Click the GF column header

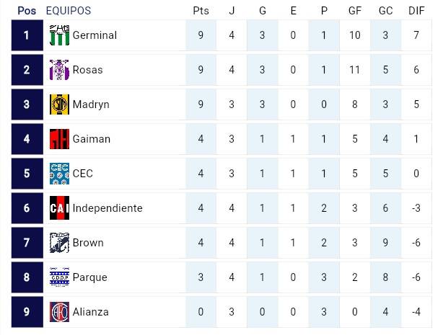(354, 11)
